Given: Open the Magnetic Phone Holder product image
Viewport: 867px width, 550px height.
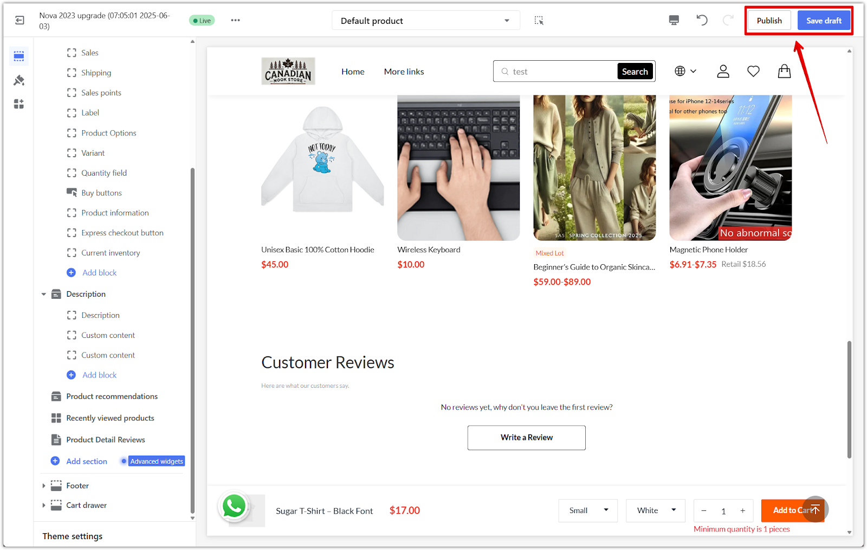Looking at the screenshot, I should tap(730, 168).
